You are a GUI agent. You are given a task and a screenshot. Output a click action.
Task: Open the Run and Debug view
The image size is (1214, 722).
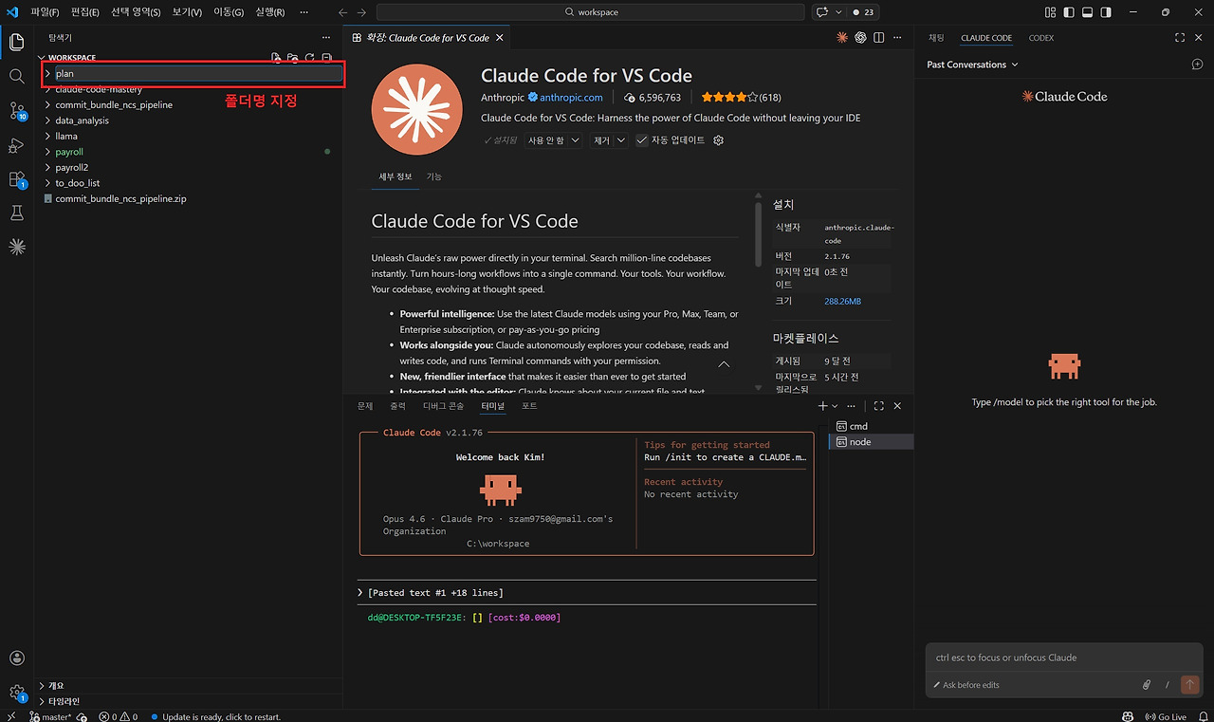click(16, 145)
